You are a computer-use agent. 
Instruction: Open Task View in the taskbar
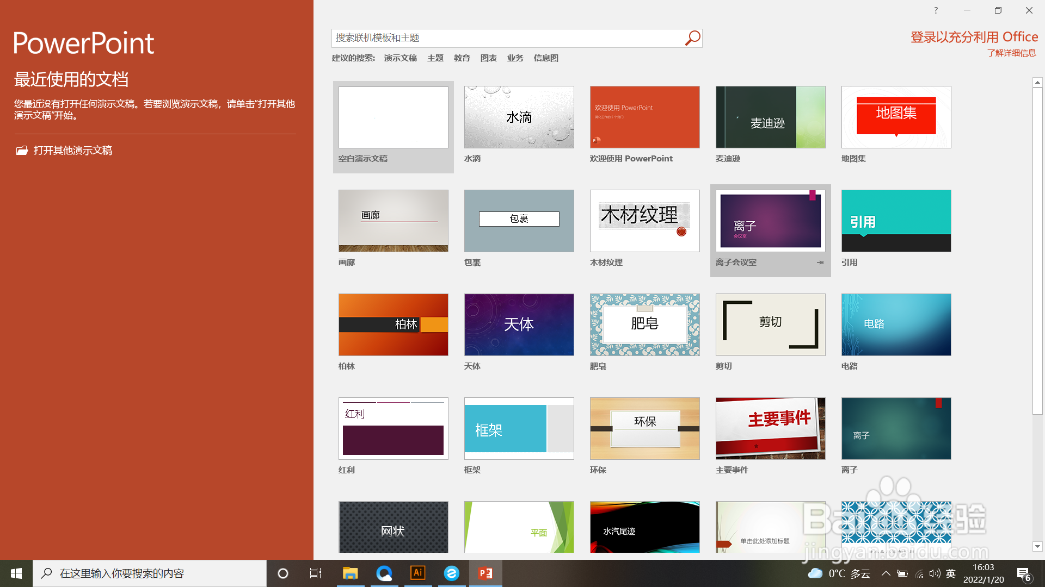[x=316, y=573]
